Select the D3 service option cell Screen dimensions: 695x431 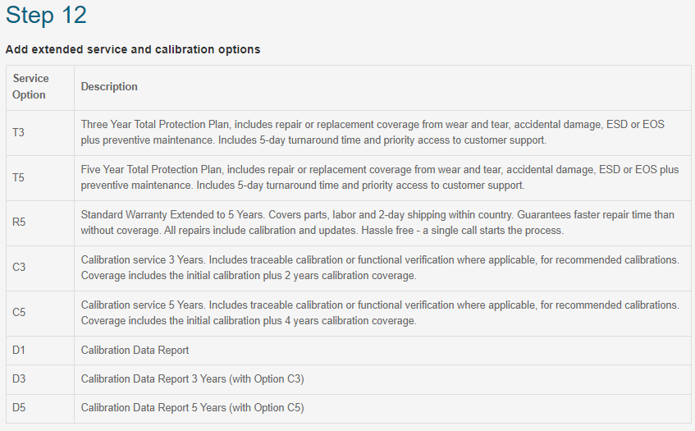pos(40,379)
